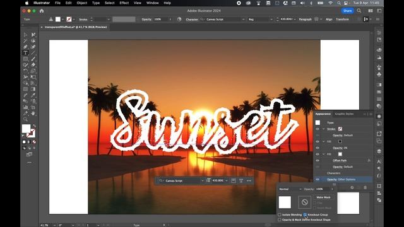Viewport: 404px width, 227px height.
Task: Switch to Graphic Styles tab
Action: [344, 113]
